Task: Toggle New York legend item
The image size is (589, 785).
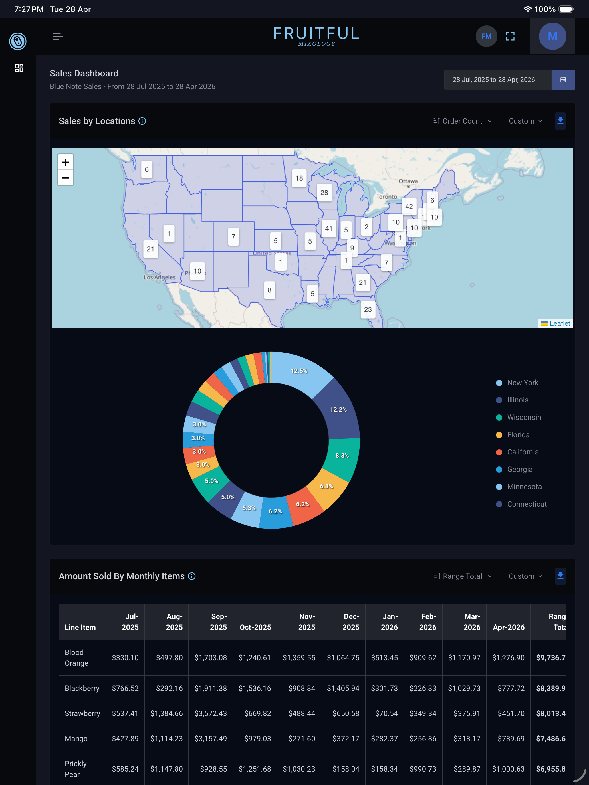Action: coord(517,383)
